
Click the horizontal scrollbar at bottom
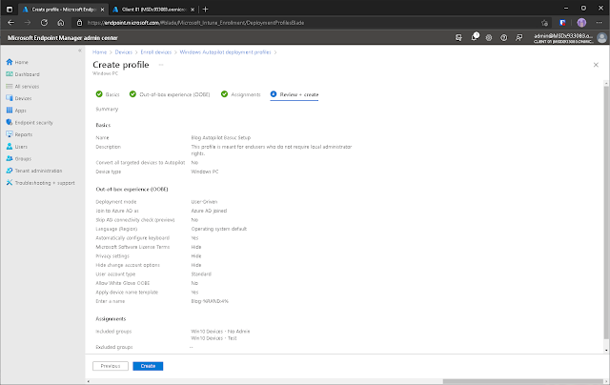pos(523,381)
